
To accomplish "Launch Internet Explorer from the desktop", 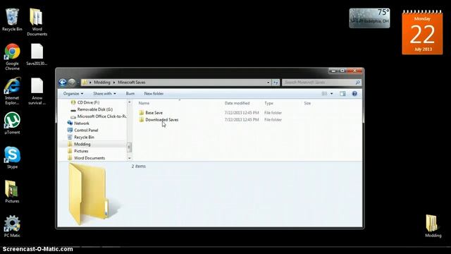I will 12,91.
